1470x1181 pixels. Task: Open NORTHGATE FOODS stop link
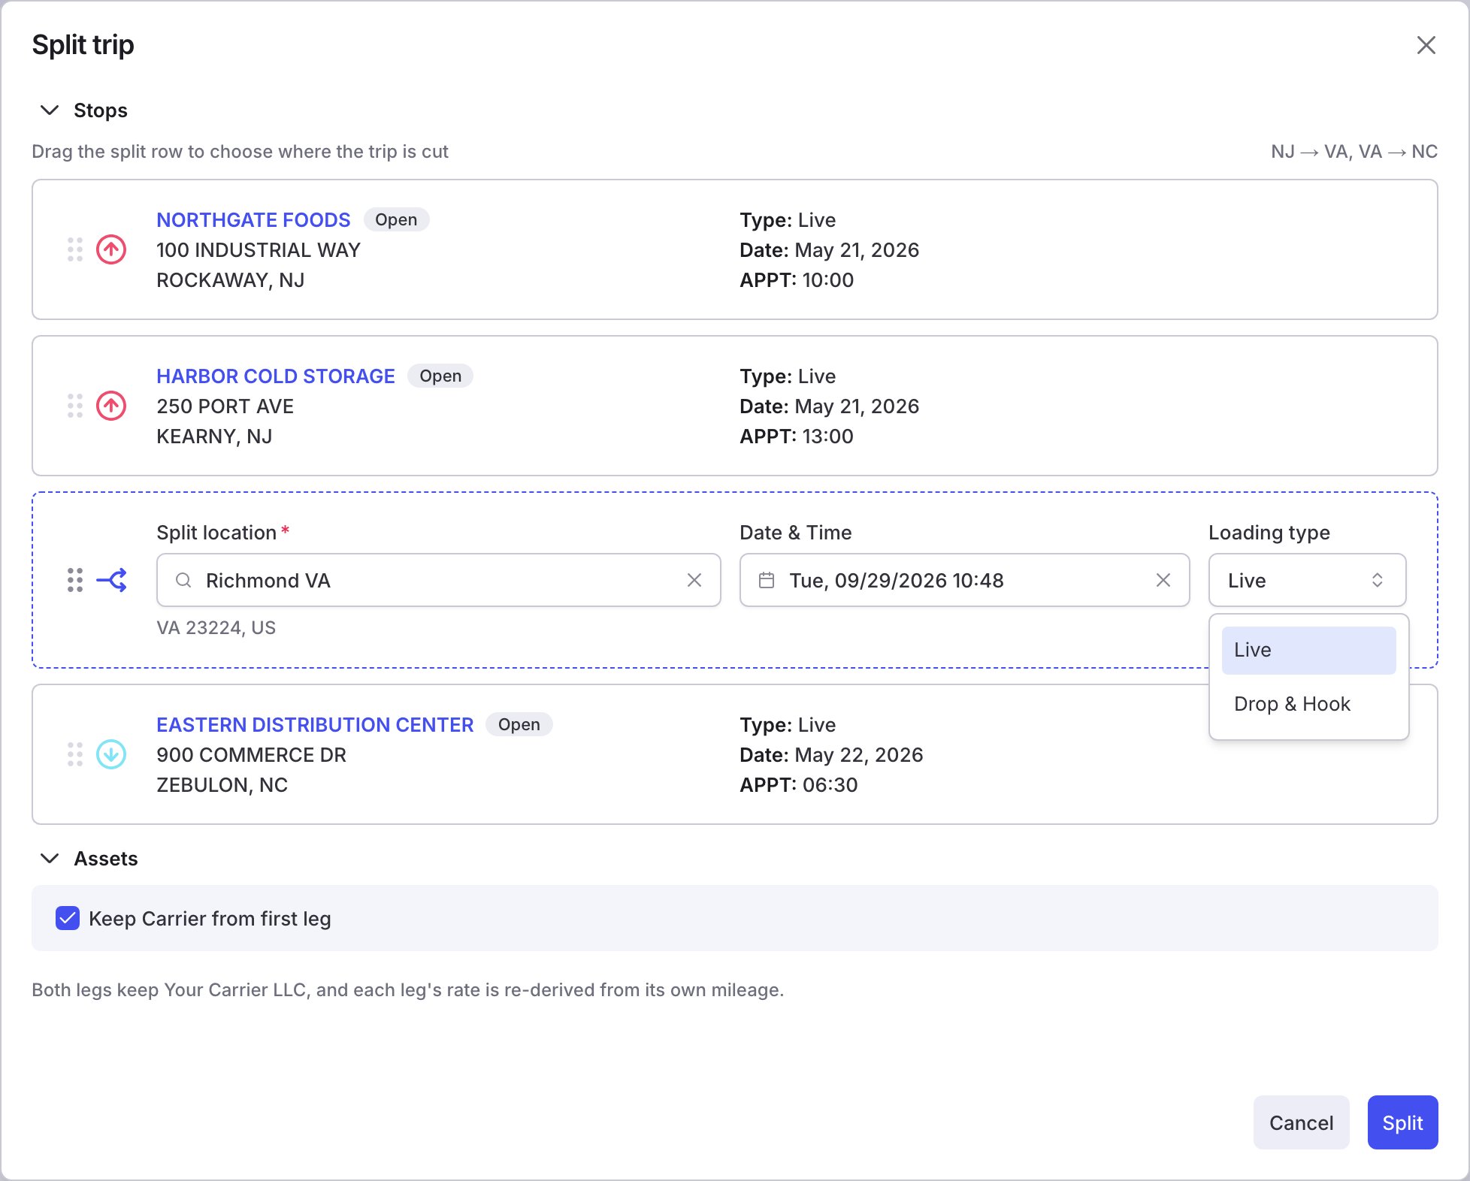[x=253, y=220]
